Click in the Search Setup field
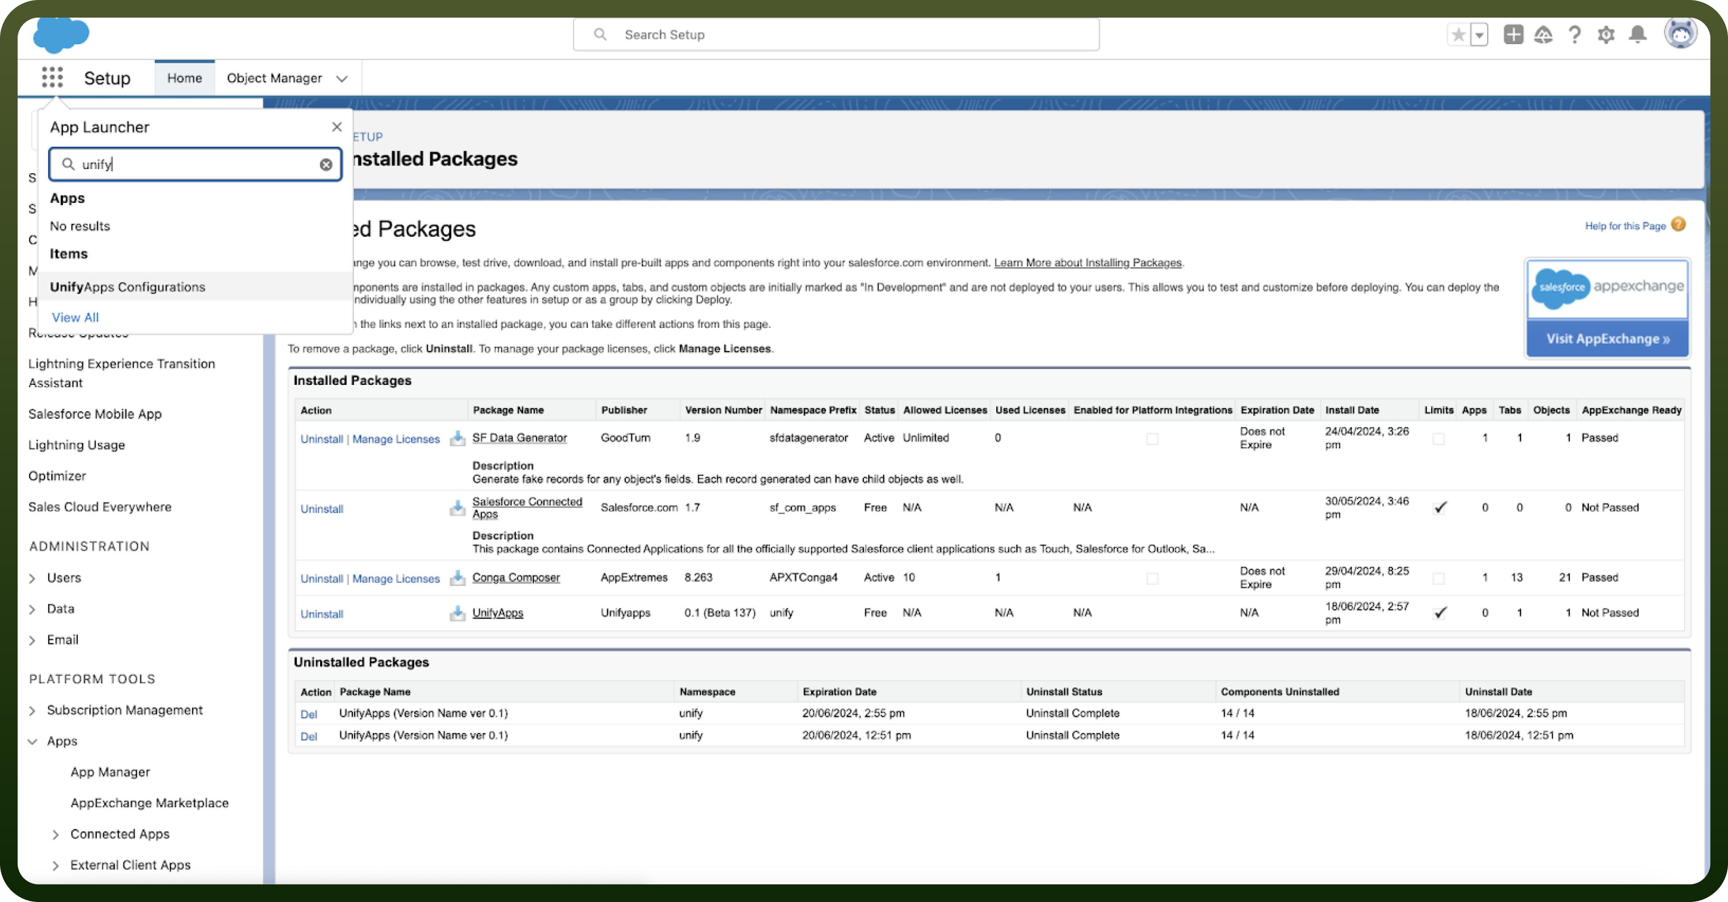Viewport: 1728px width, 902px height. (836, 35)
